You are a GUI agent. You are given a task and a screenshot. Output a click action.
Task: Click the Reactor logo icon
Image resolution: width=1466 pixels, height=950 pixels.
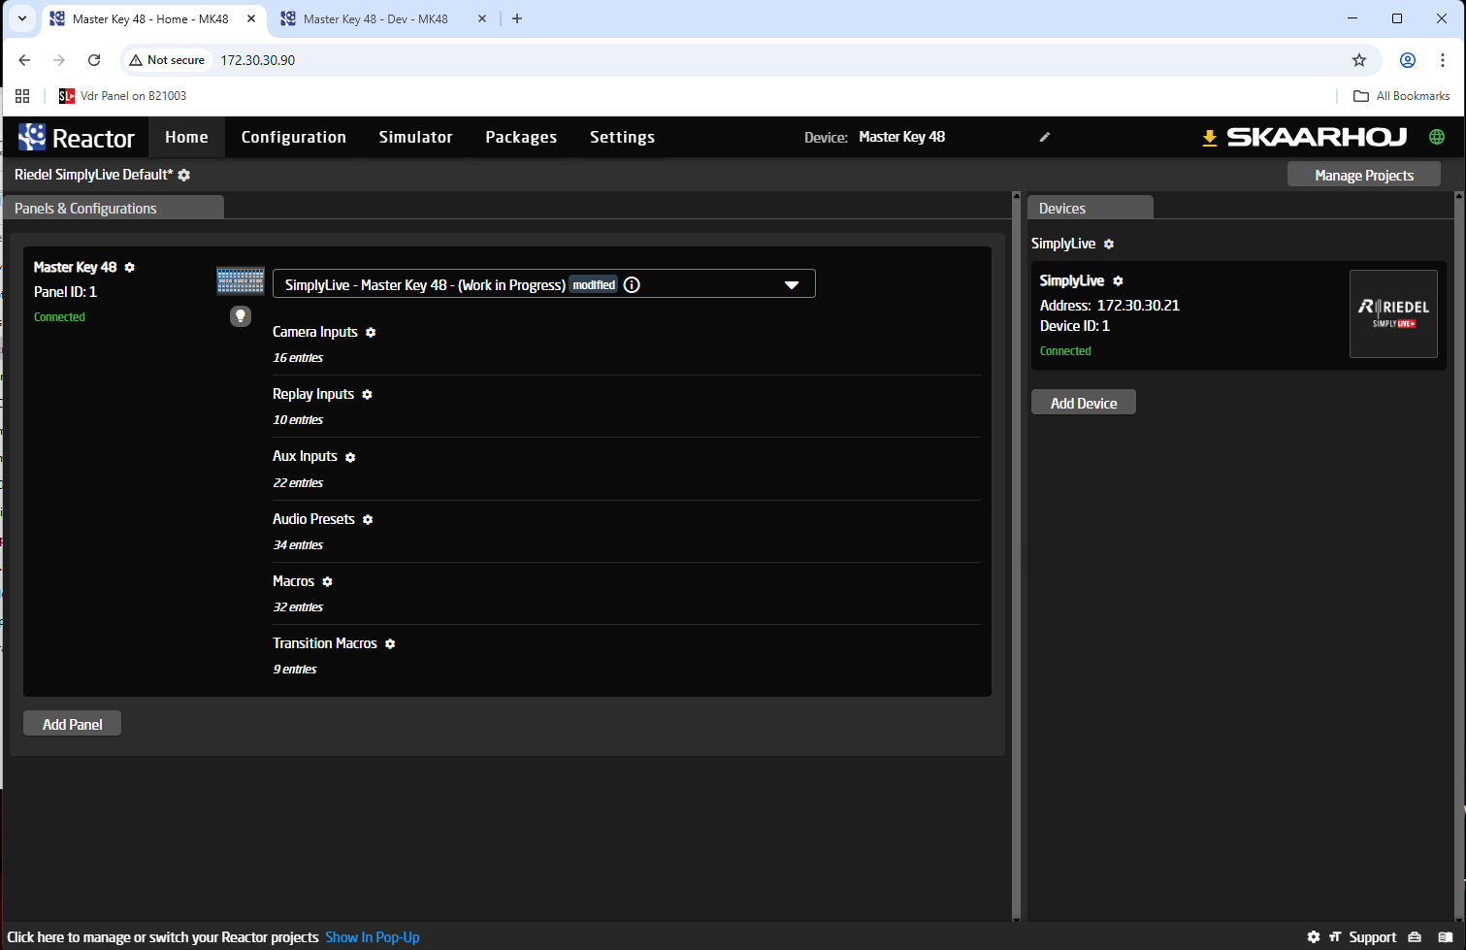point(32,137)
